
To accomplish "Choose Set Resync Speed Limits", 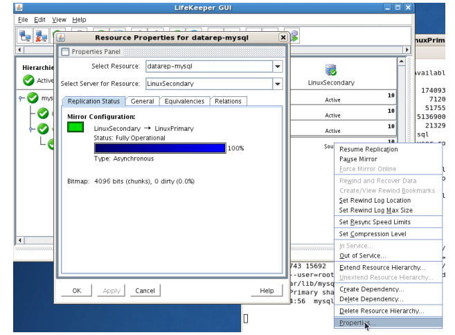I will pos(388,222).
